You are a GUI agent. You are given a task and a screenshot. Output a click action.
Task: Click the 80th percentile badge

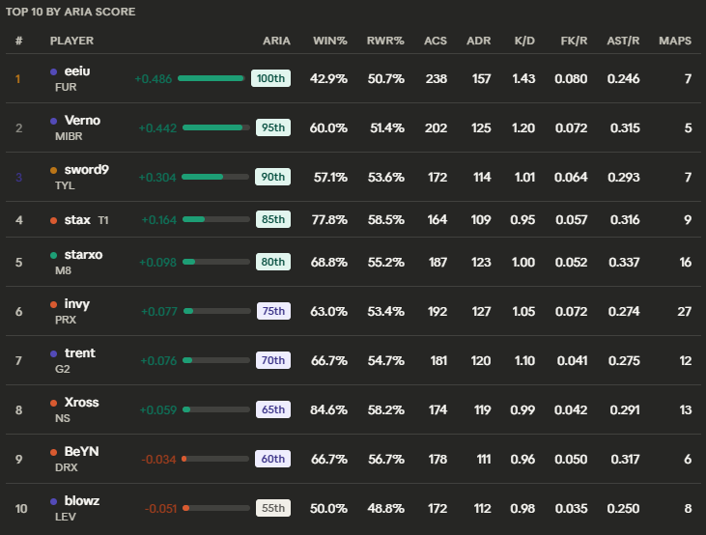coord(273,262)
